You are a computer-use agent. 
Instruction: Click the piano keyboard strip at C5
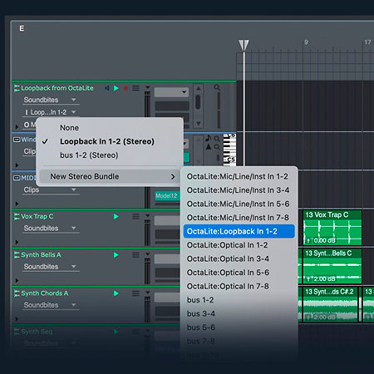pyautogui.click(x=229, y=160)
